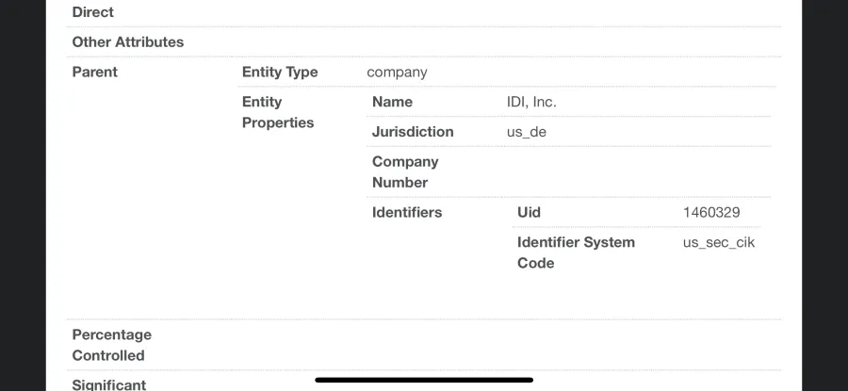Select the 'company' entity type value
Viewport: 848px width, 391px height.
click(397, 72)
